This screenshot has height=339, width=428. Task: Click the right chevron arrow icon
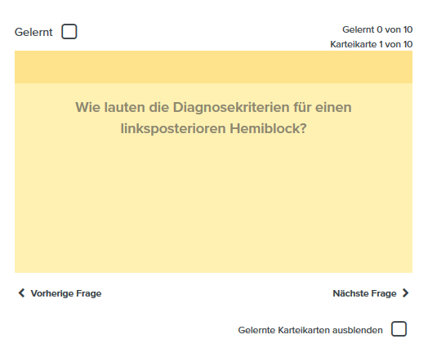406,293
